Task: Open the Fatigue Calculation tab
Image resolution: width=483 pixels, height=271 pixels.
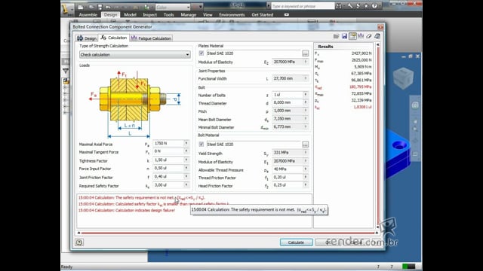Action: pyautogui.click(x=151, y=38)
